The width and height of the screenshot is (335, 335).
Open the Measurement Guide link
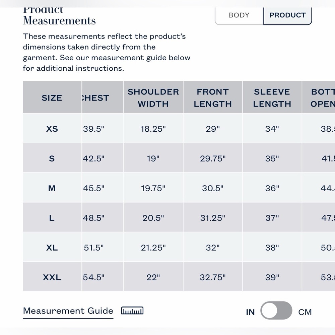coord(68,311)
